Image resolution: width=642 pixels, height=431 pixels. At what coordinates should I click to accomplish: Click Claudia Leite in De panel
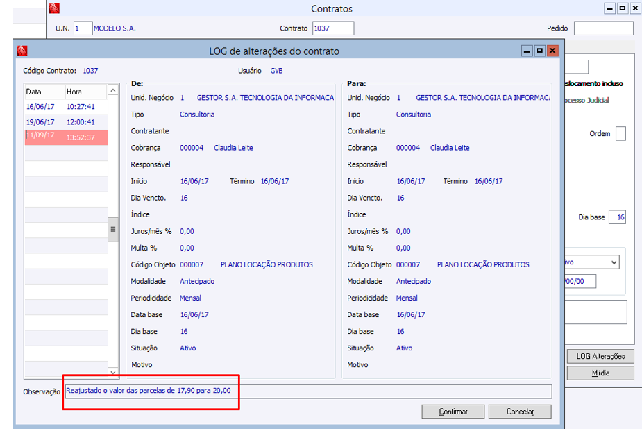(x=233, y=148)
